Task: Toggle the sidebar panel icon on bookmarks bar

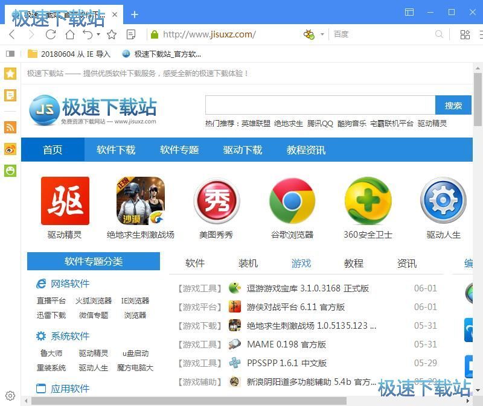Action: tap(10, 54)
